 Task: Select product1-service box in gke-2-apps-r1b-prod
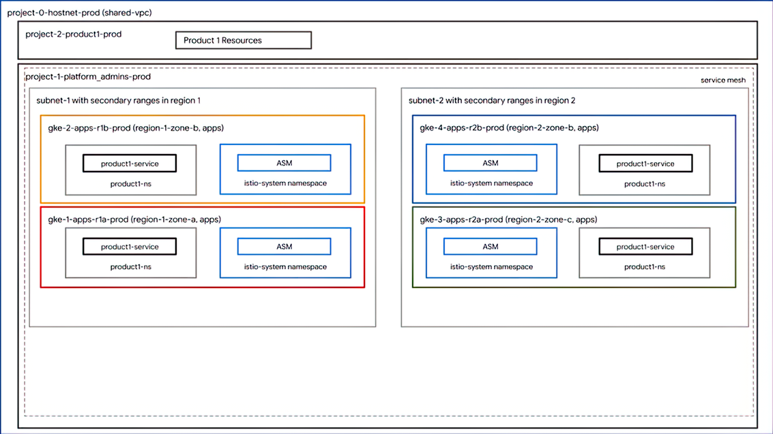pos(130,164)
